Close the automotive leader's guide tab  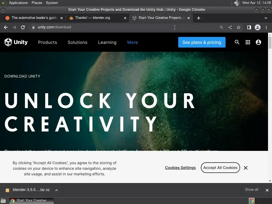pos(61,18)
